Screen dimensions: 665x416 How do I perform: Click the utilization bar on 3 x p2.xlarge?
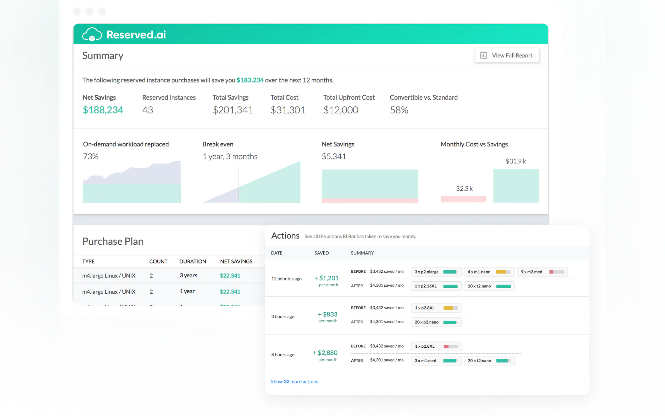pos(450,272)
